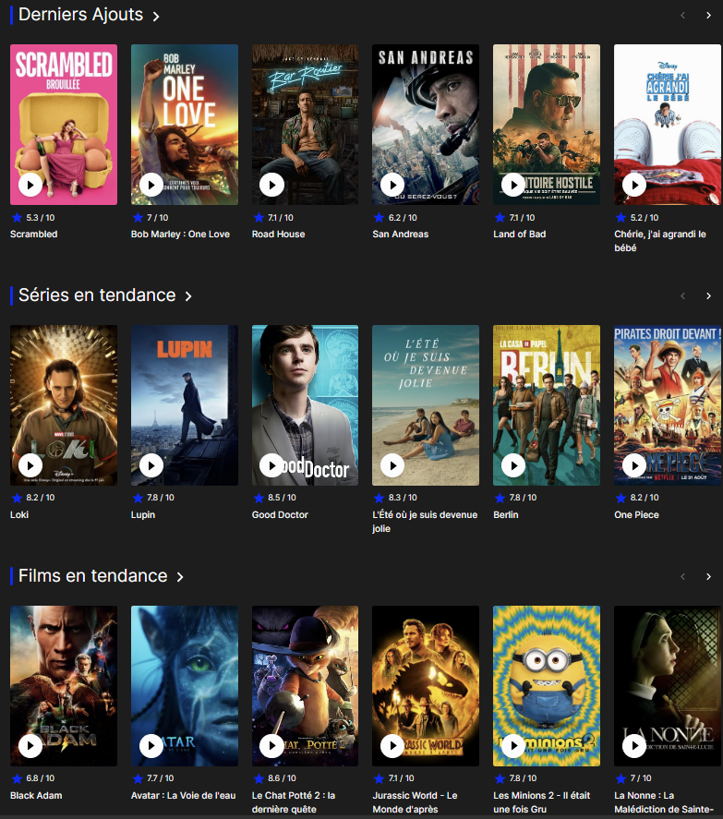Play Les Minions 2 from poster icon
The image size is (723, 819).
pos(513,746)
